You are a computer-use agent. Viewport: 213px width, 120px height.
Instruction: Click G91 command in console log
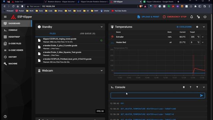click(122, 103)
